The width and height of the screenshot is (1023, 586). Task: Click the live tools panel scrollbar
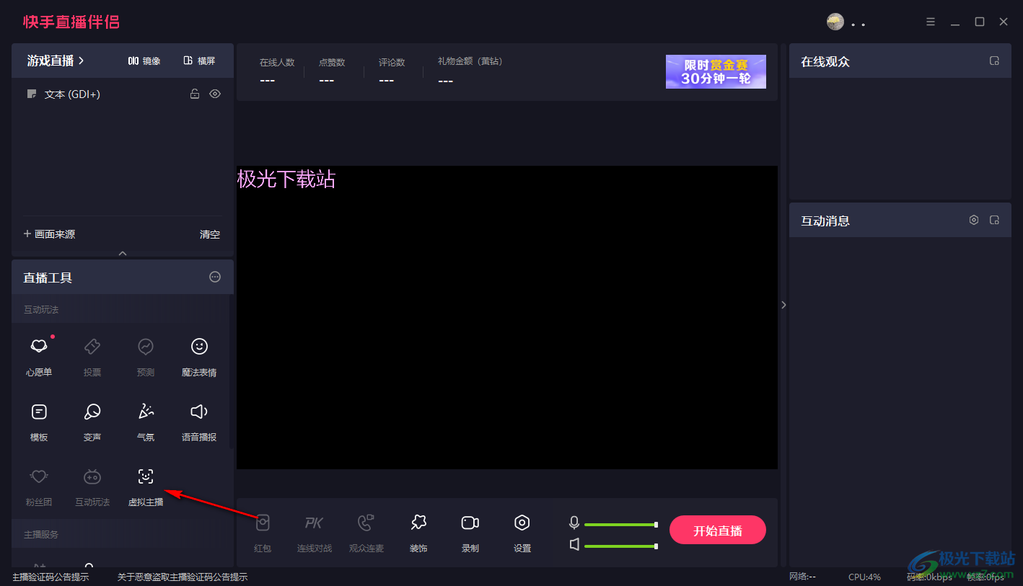click(x=231, y=371)
